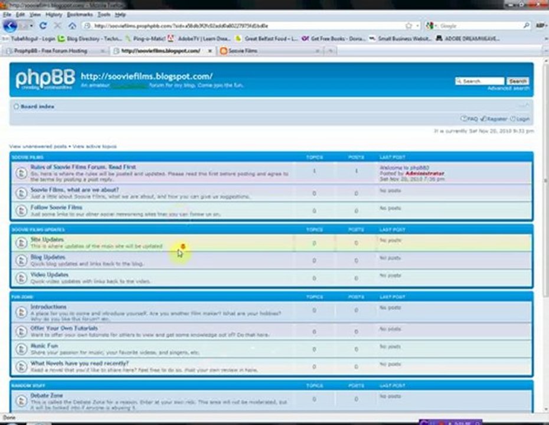
Task: Open the Login link
Action: coord(519,119)
